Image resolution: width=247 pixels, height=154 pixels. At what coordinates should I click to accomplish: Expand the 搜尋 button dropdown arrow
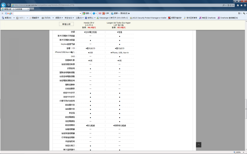(x=90, y=13)
